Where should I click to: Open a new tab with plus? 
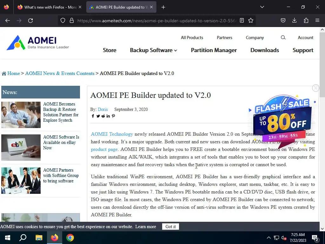(163, 7)
